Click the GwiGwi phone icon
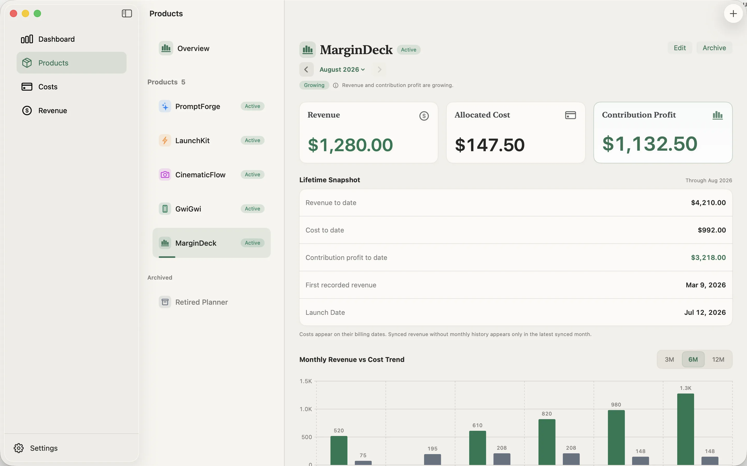This screenshot has height=466, width=747. pos(165,209)
